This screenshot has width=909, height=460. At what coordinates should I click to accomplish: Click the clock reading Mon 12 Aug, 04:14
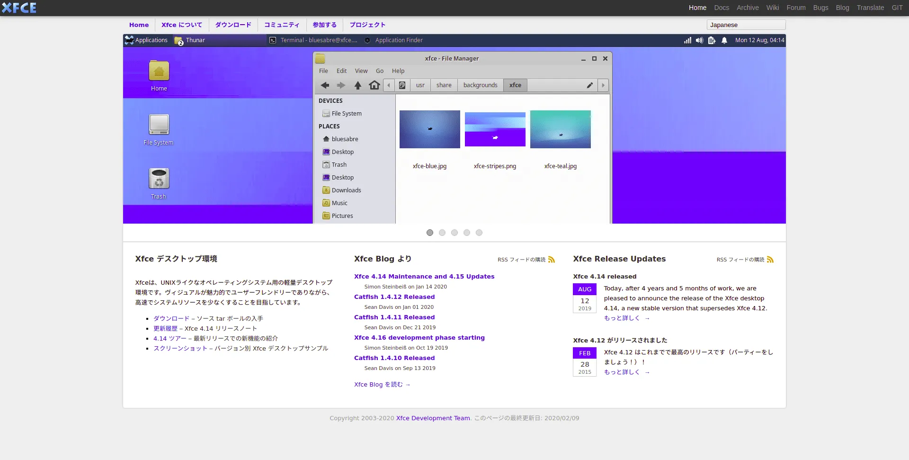(760, 40)
